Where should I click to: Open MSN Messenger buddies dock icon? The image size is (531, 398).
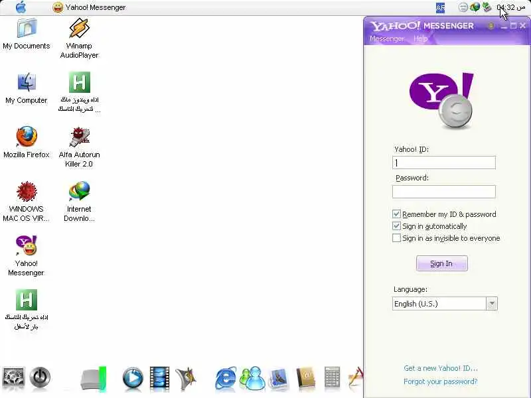point(252,377)
